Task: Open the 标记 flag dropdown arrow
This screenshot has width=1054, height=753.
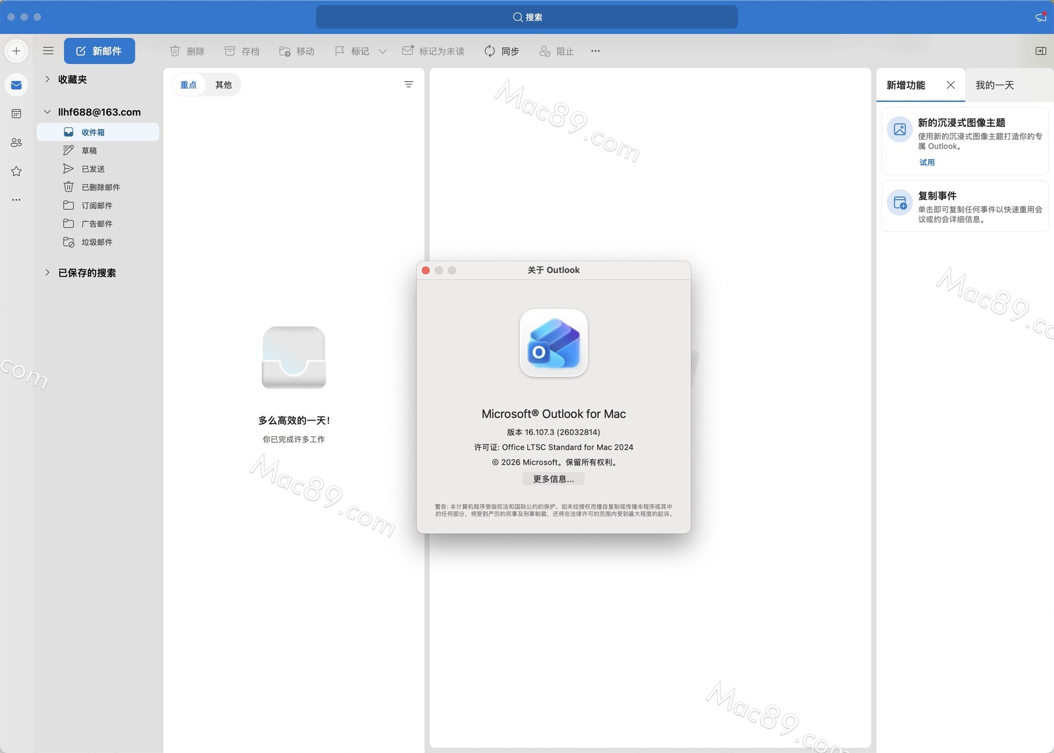Action: 383,52
